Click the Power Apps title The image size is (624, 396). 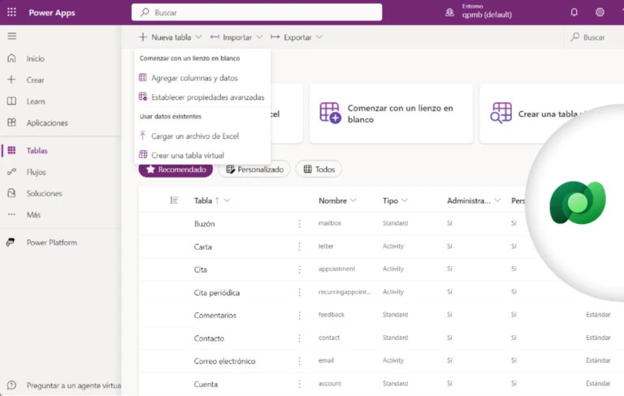[x=52, y=12]
